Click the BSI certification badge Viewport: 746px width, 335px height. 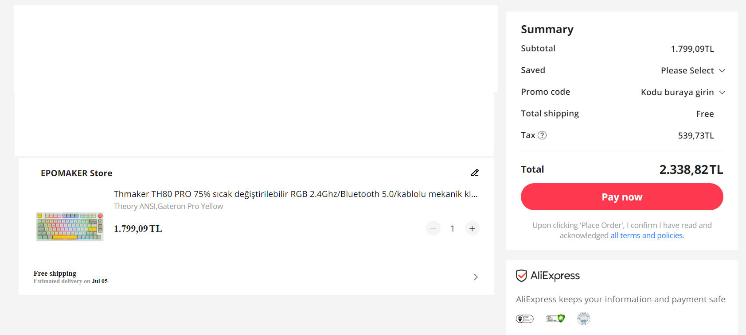[x=525, y=319]
